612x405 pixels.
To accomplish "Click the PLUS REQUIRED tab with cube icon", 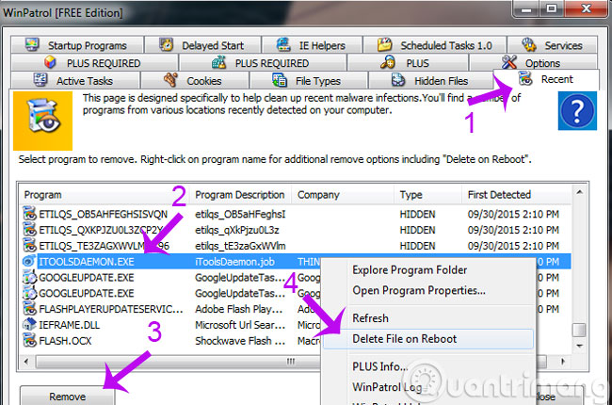I will coord(94,63).
